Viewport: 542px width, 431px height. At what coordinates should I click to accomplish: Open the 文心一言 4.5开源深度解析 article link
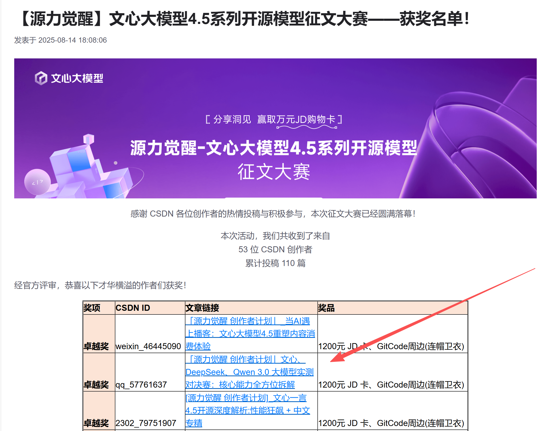click(247, 410)
